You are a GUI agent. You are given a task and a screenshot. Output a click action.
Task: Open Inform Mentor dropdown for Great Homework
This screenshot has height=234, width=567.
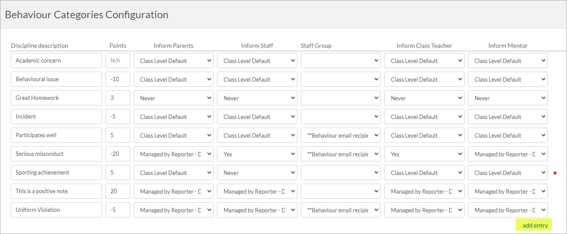point(508,98)
